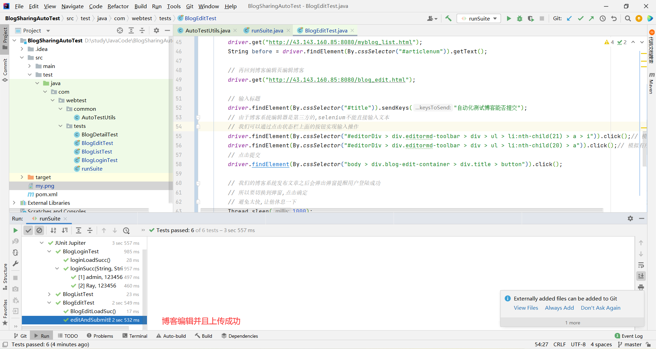Open the runSuite configuration dropdown
The height and width of the screenshot is (349, 656).
479,18
